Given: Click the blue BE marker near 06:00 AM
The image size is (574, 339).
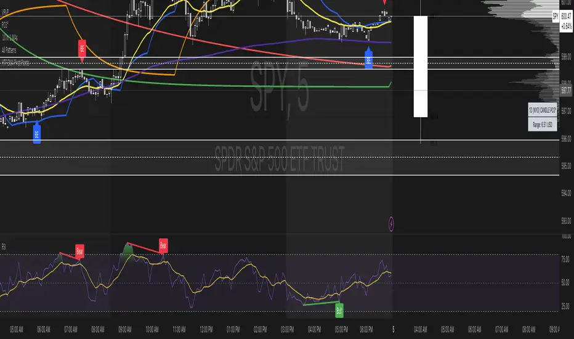Looking at the screenshot, I should [36, 133].
